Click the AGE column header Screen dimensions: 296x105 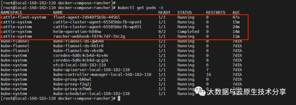click(x=236, y=13)
